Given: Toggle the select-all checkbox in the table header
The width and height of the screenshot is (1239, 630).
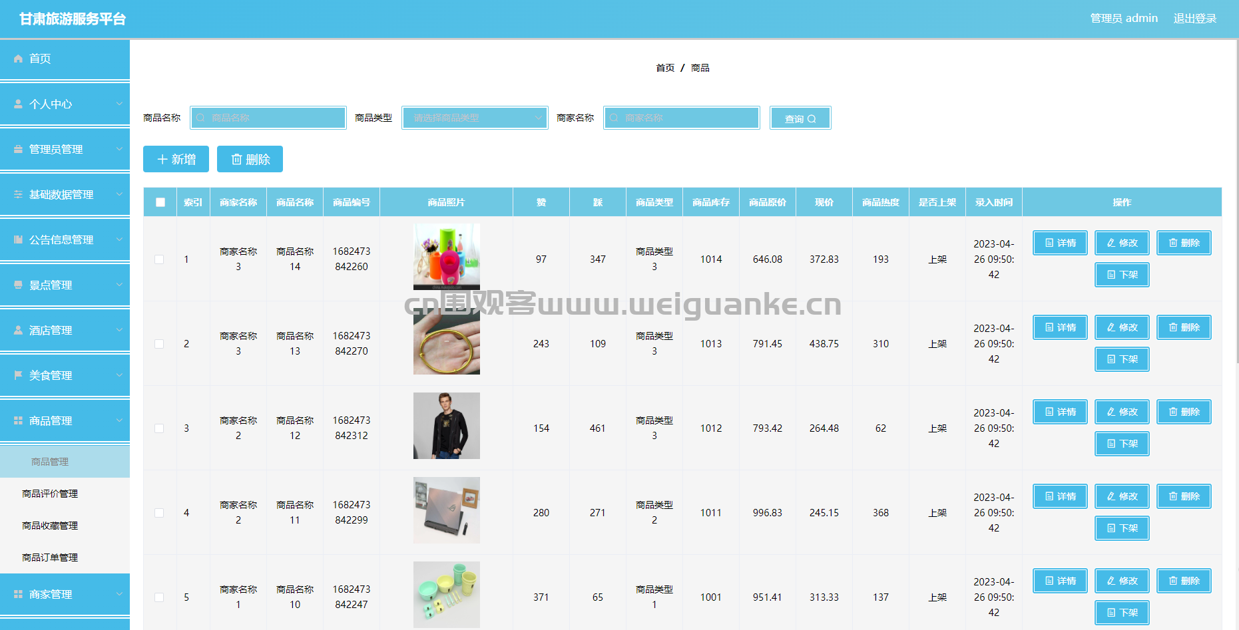Looking at the screenshot, I should click(x=160, y=202).
